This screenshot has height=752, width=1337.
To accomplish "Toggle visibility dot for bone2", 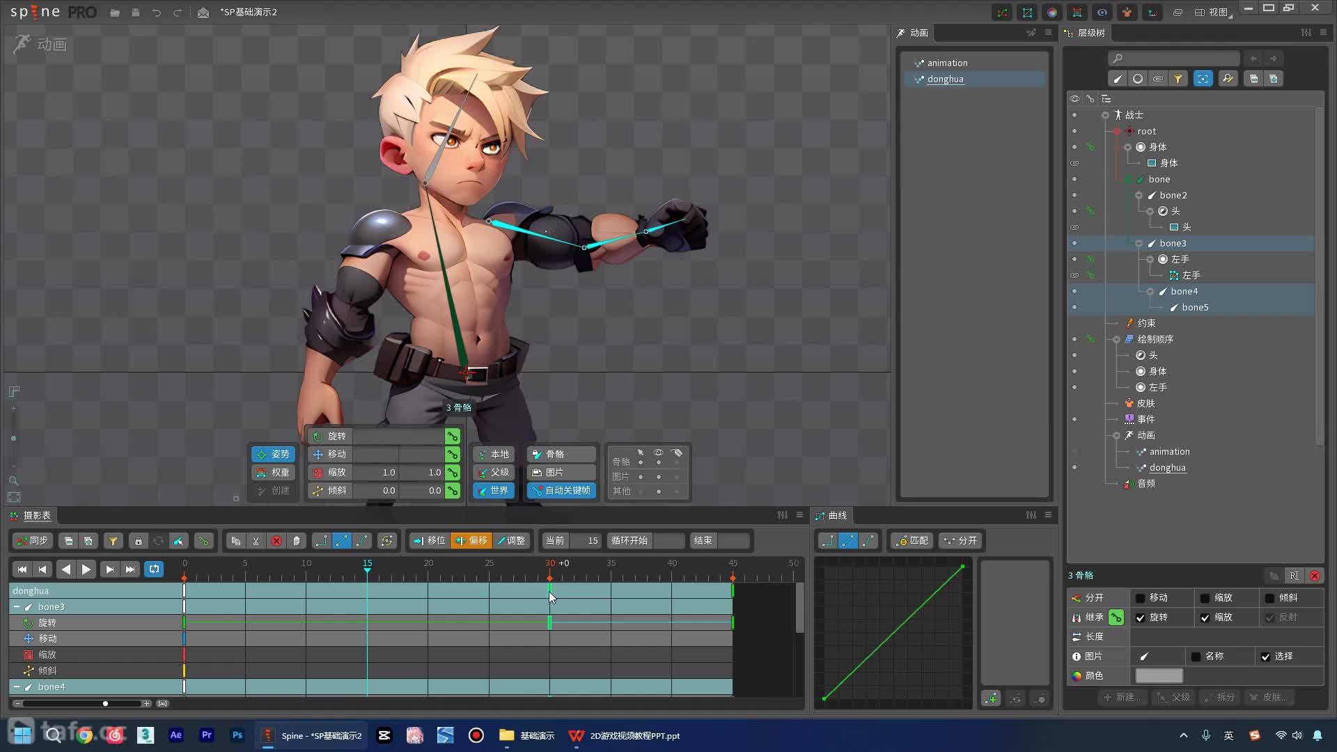I will [1074, 195].
